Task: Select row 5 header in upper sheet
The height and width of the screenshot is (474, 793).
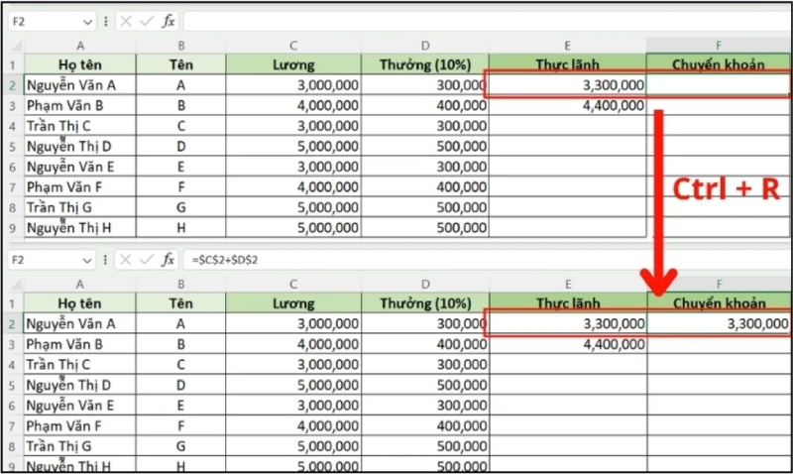Action: point(12,146)
